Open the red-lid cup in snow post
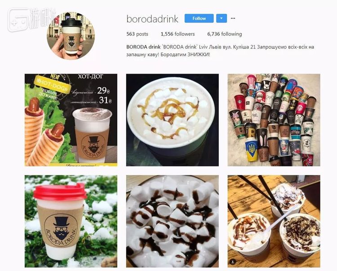337x271 pixels. click(x=71, y=221)
